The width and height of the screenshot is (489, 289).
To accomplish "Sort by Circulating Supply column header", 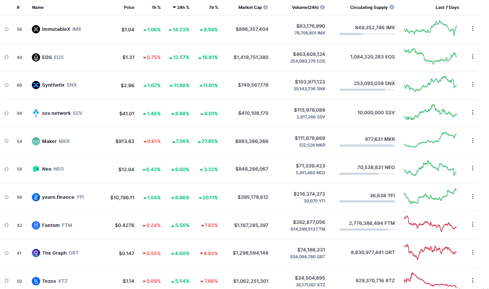I will [369, 7].
